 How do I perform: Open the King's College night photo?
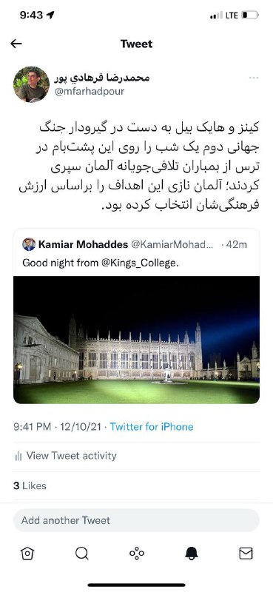point(136,340)
